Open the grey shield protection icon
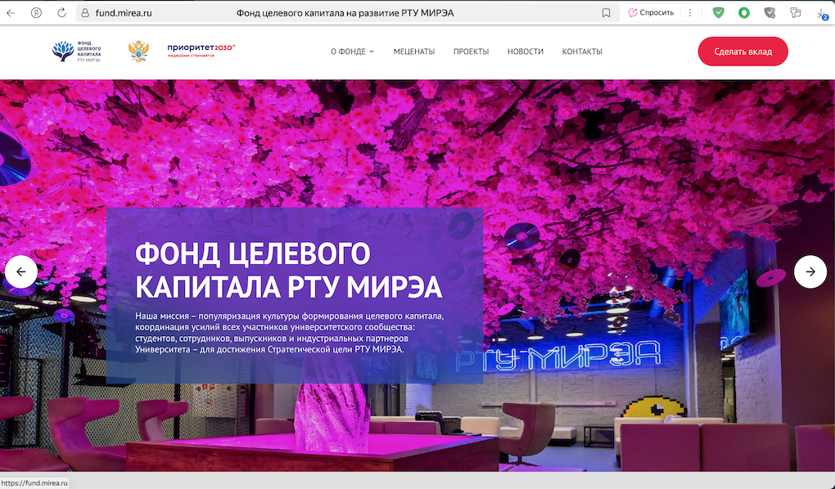 pos(770,13)
